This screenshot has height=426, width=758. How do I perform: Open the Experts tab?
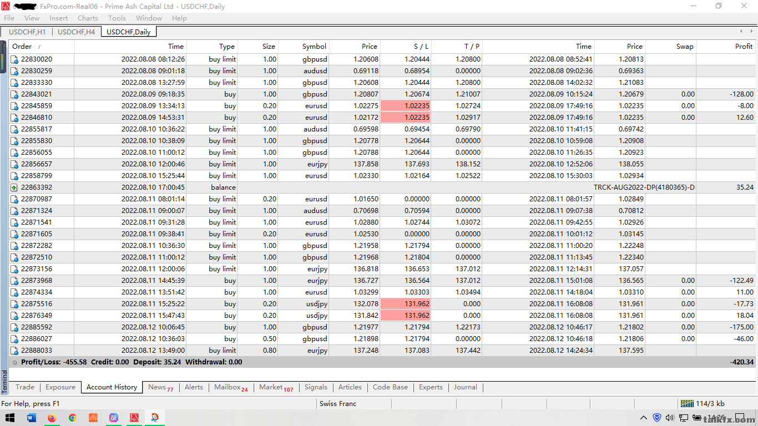click(x=431, y=387)
